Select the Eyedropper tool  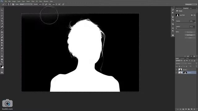2,24
